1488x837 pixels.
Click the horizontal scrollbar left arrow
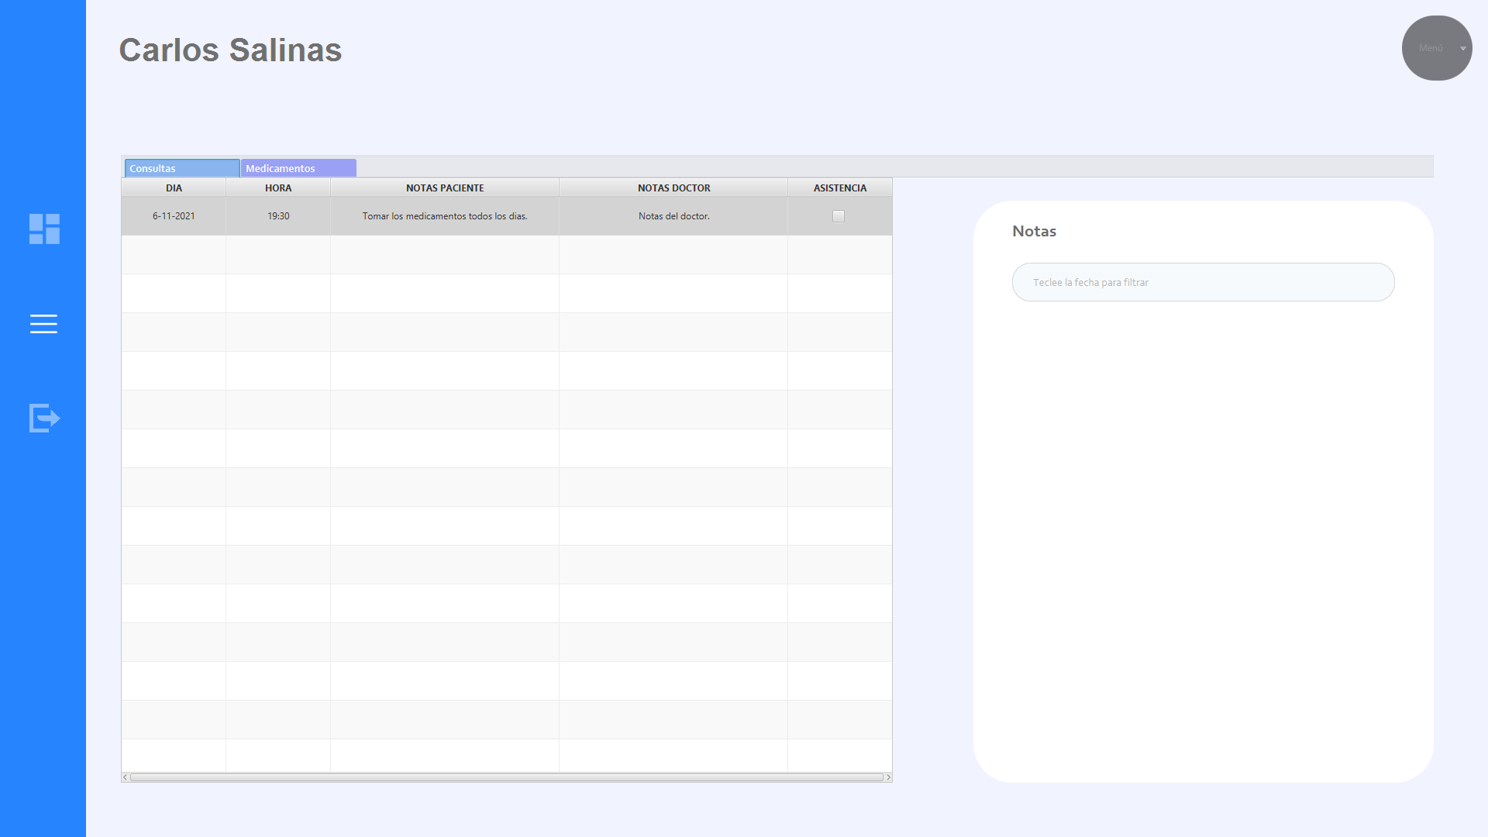[x=125, y=777]
